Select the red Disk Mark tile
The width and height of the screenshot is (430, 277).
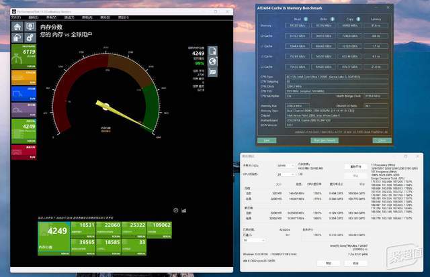pyautogui.click(x=24, y=152)
